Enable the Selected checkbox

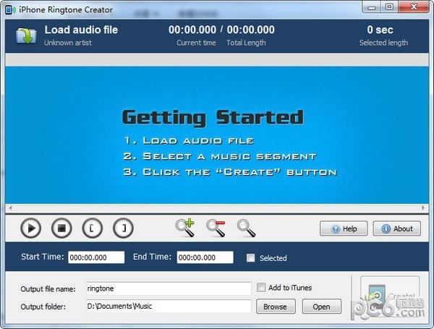click(x=250, y=258)
